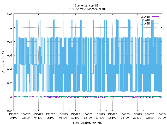Image resolution: width=167 pixels, height=125 pixels.
Task: Click the LCL41A legend label
Action: click(145, 17)
